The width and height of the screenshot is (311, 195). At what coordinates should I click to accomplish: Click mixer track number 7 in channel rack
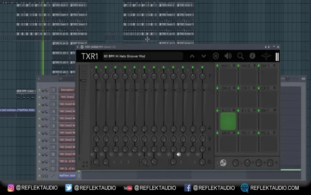53,133
